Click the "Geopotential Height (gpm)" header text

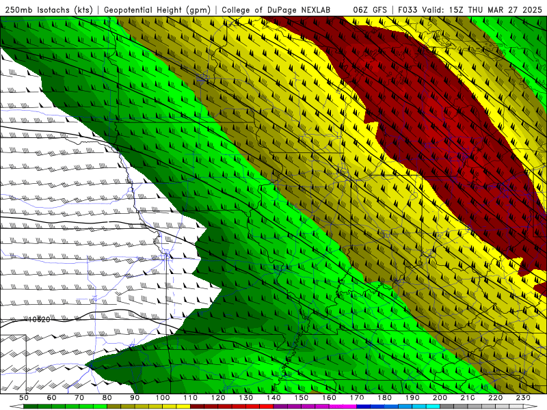click(x=157, y=10)
